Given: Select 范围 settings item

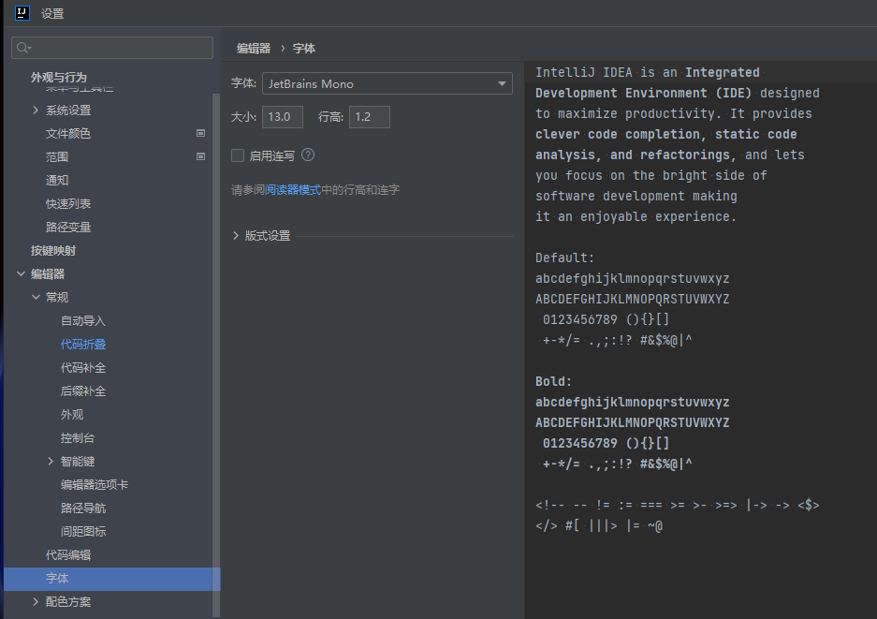Looking at the screenshot, I should coord(57,156).
